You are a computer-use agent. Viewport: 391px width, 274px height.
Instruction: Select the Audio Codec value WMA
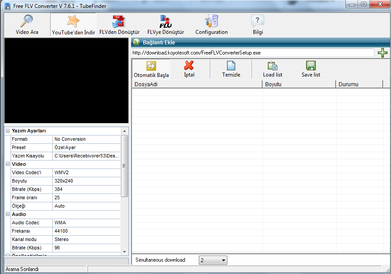point(87,223)
